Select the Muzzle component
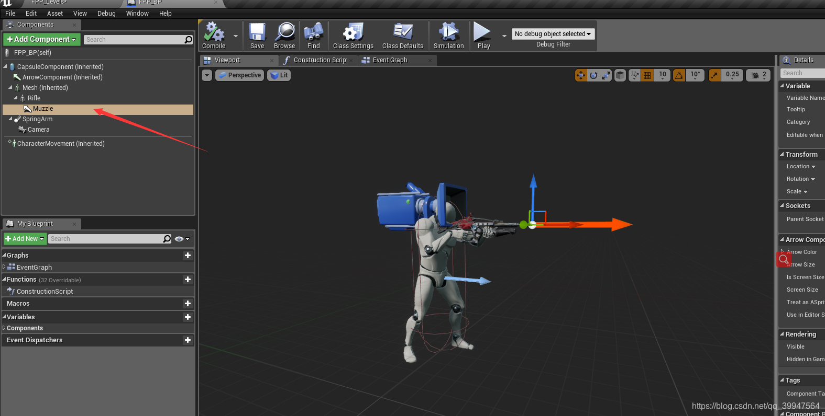Screen dimensions: 825x416 pos(98,109)
